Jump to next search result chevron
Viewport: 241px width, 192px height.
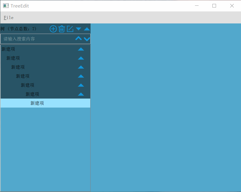pos(87,39)
